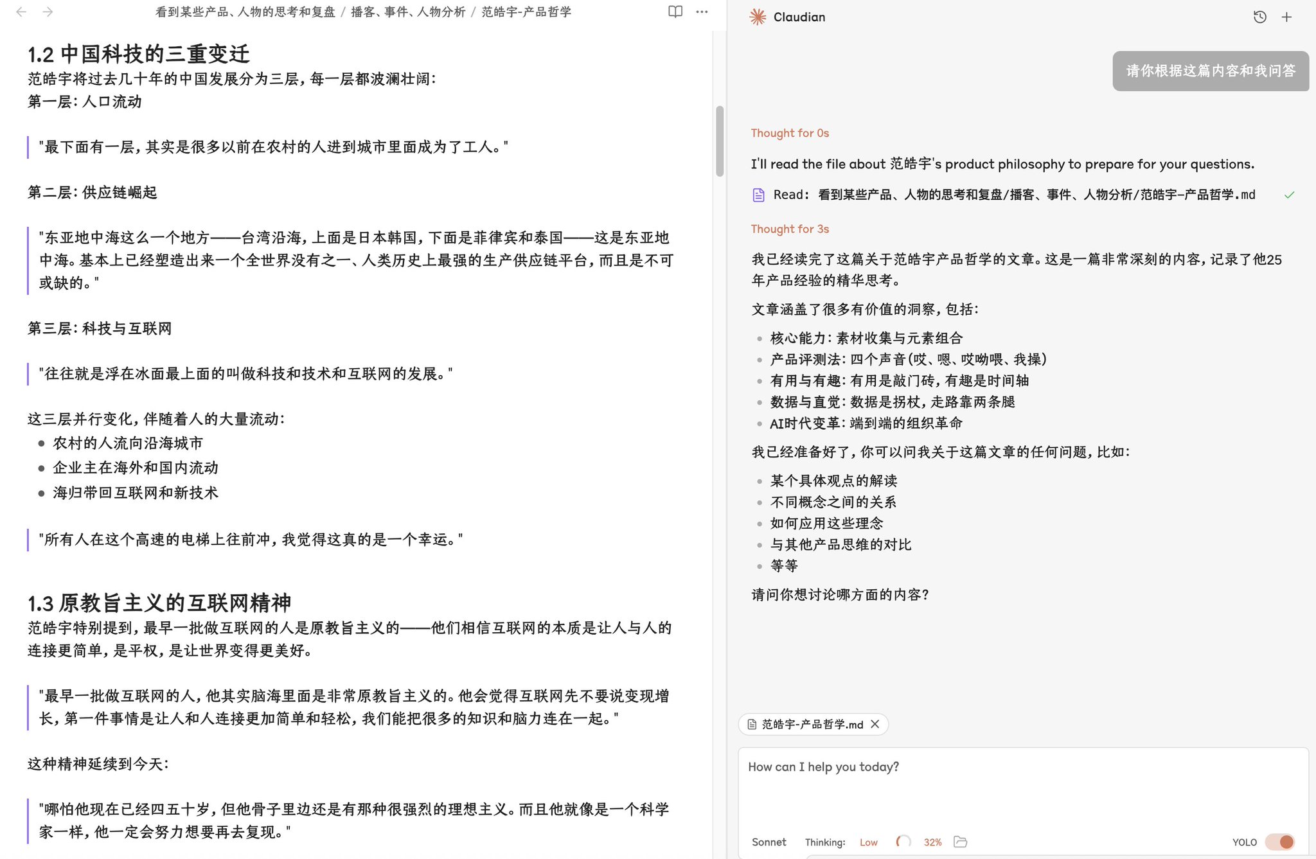The image size is (1316, 859).
Task: Open the more options ellipsis menu
Action: [702, 12]
